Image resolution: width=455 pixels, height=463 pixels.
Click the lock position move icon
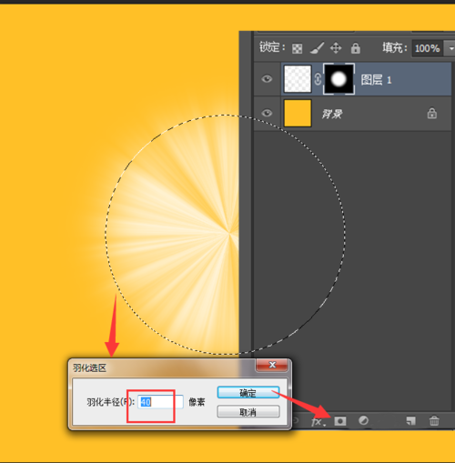tap(336, 48)
